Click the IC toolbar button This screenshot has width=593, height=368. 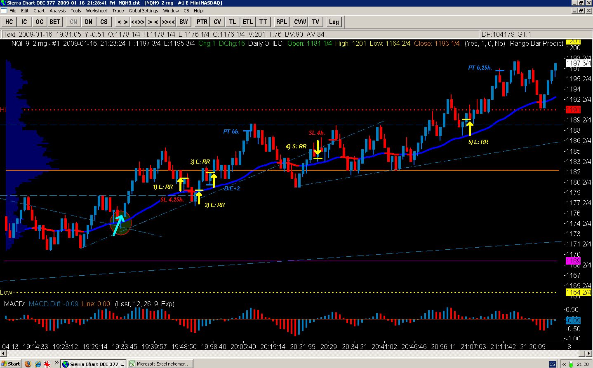point(24,22)
